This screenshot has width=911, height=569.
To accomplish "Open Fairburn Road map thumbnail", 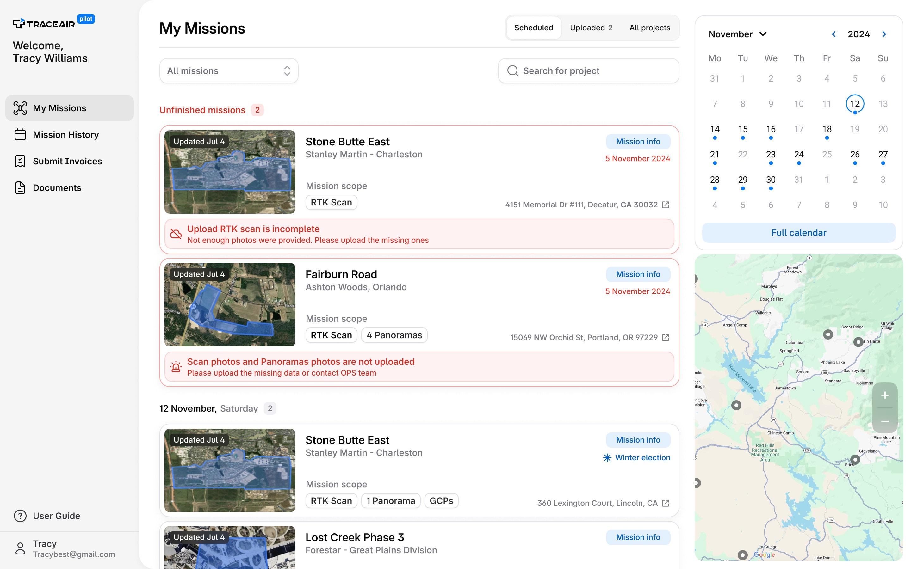I will (x=230, y=305).
